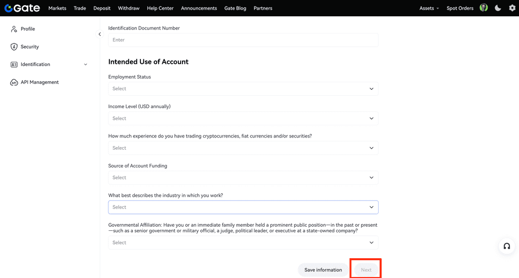Click the Identification Document Number field
Screen dimensions: 519x278
(x=243, y=40)
